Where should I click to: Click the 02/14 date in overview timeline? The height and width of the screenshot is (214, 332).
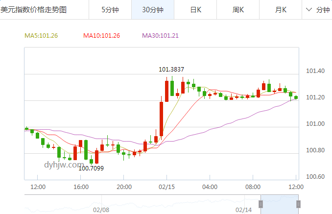click(244, 210)
